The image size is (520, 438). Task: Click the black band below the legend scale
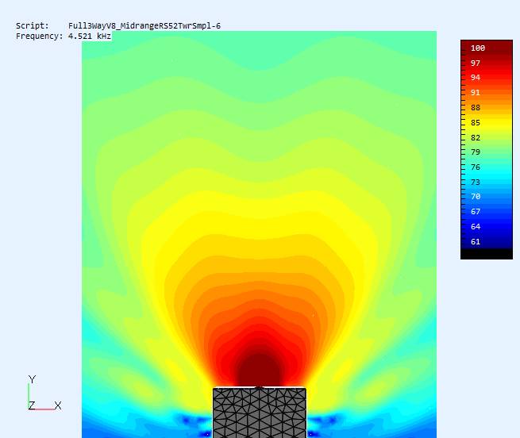[487, 254]
